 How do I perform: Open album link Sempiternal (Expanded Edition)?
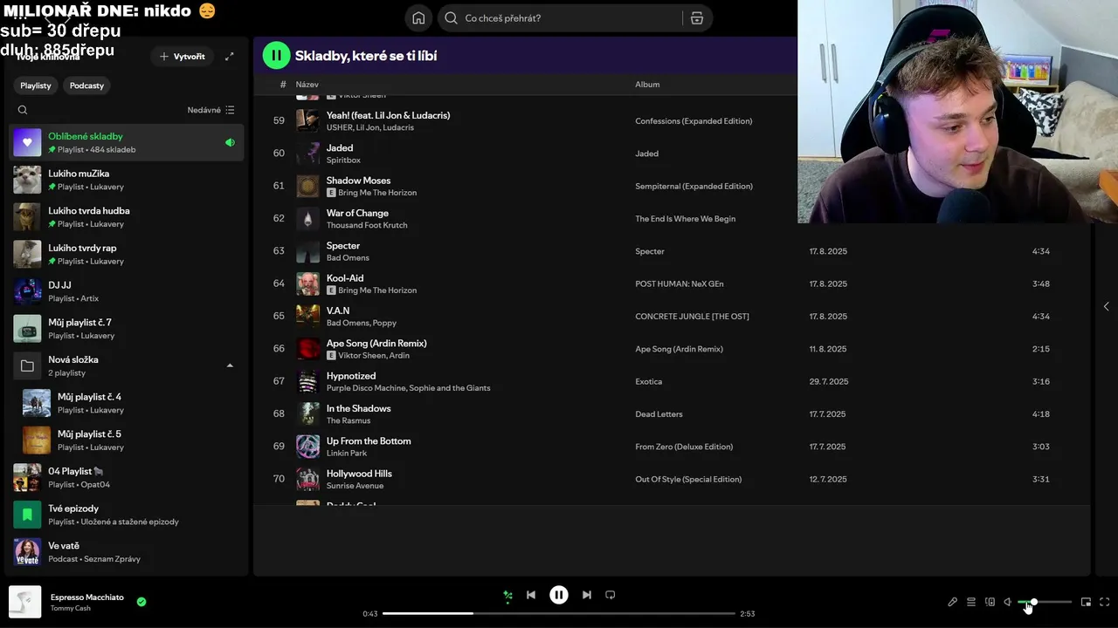[x=694, y=186]
